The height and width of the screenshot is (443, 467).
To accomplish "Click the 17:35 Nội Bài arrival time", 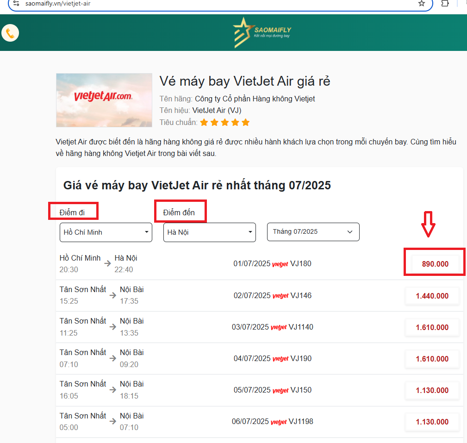I will (129, 301).
